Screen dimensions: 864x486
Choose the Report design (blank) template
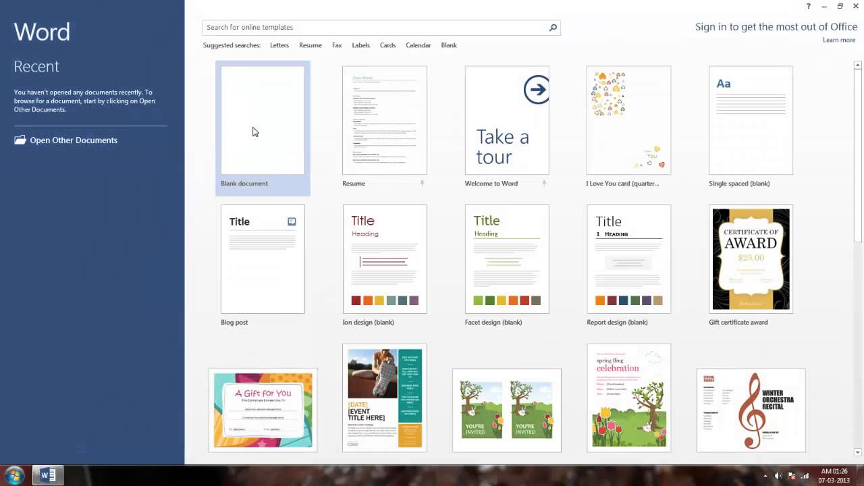tap(629, 259)
